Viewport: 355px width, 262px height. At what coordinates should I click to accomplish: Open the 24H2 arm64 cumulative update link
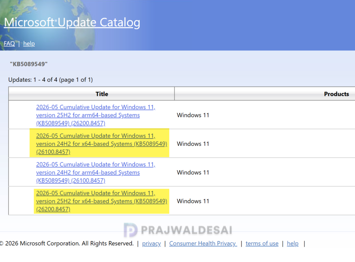point(96,172)
